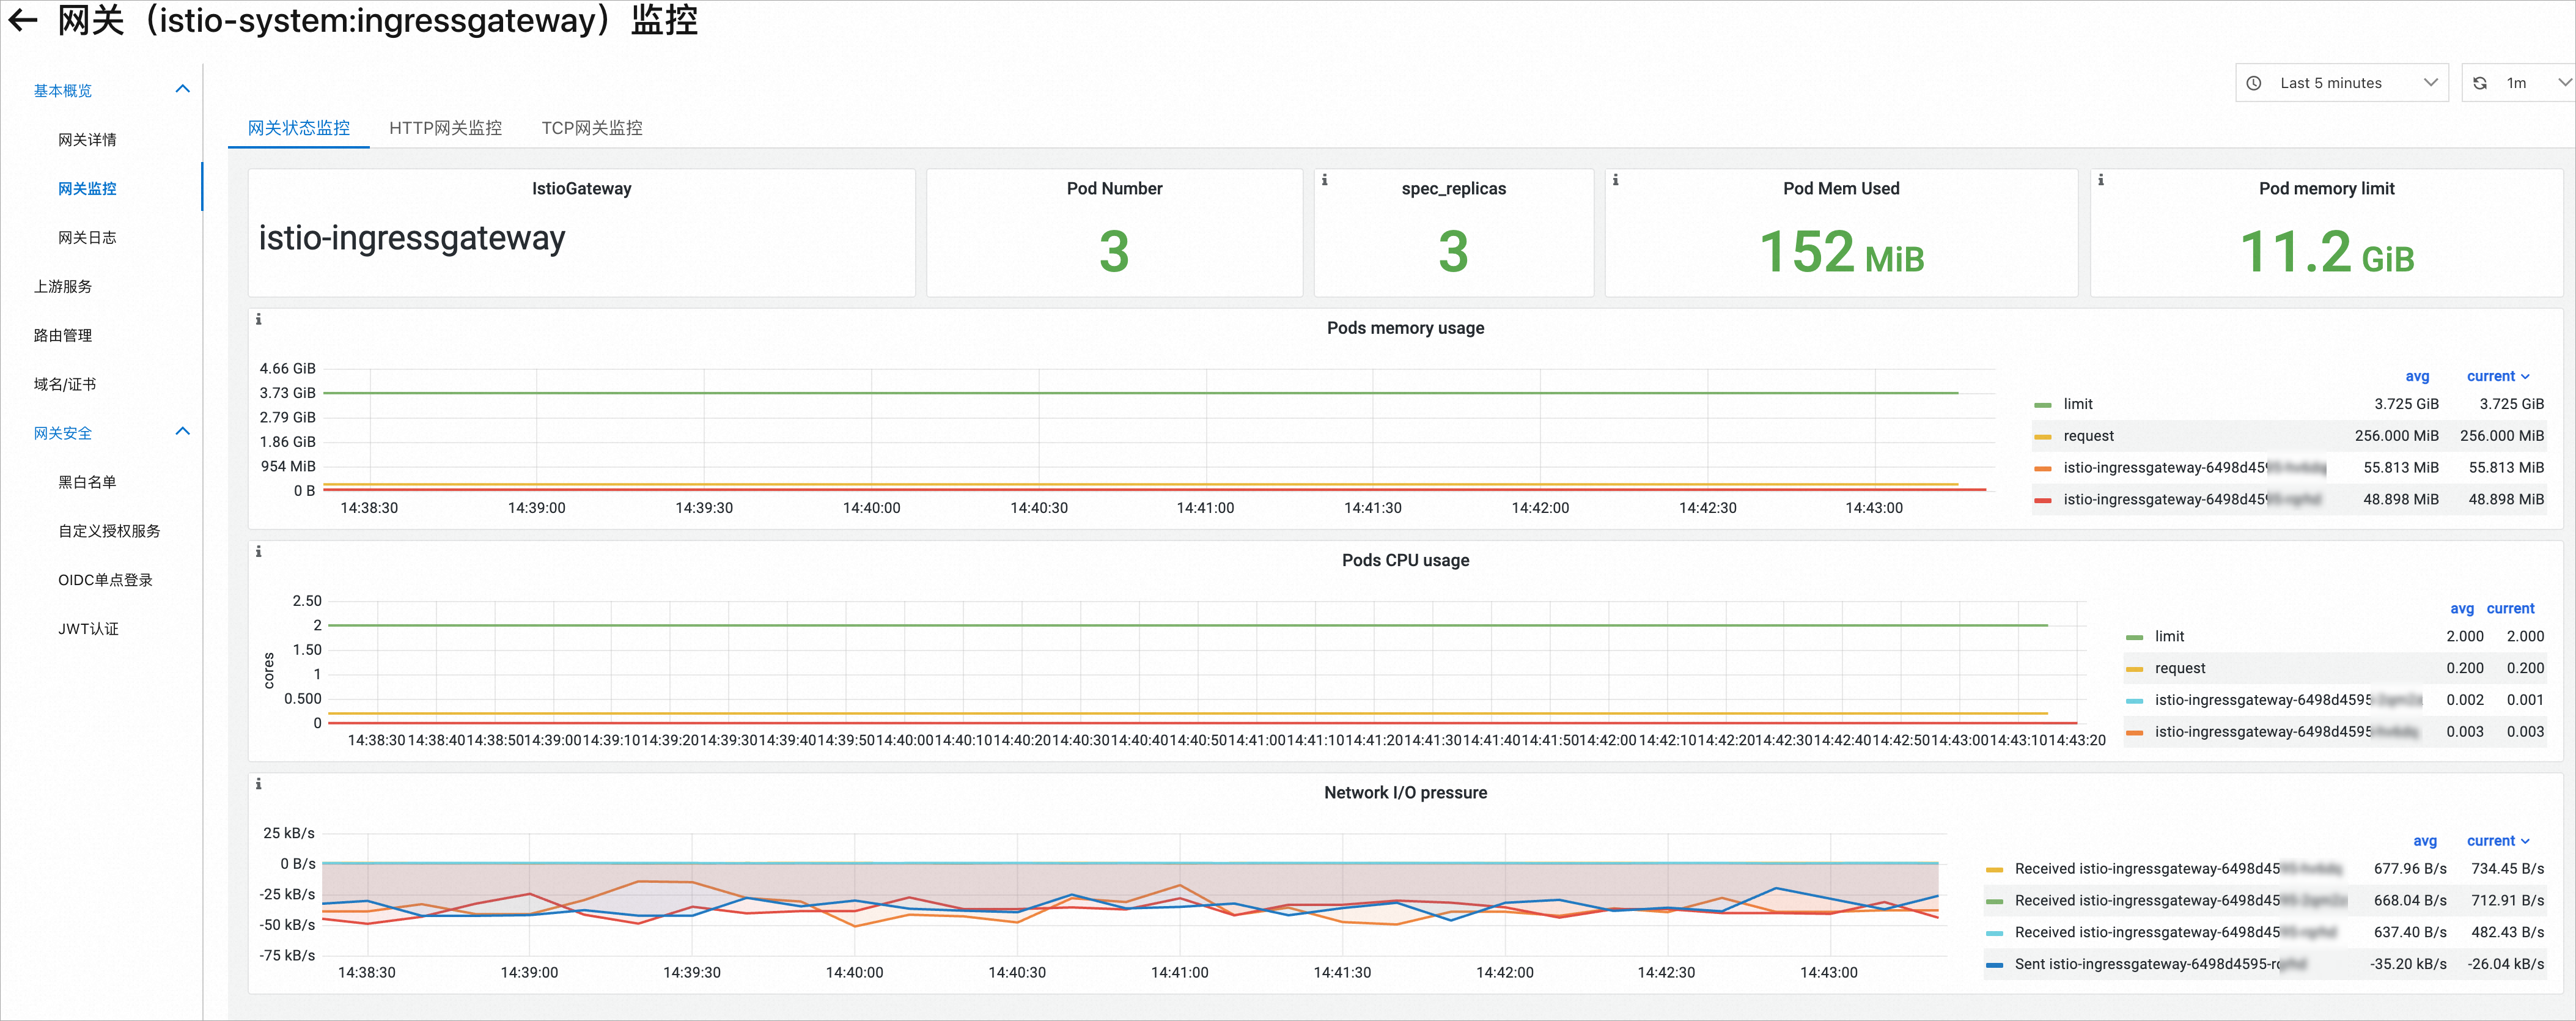Open OIDC单点登录 in the sidebar
This screenshot has width=2576, height=1021.
coord(105,580)
